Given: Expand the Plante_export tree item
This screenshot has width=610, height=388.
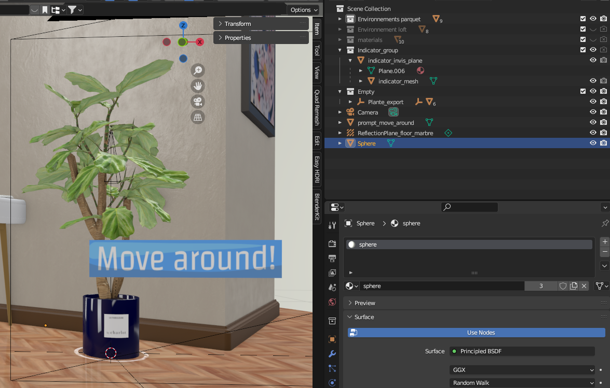Looking at the screenshot, I should (x=350, y=102).
